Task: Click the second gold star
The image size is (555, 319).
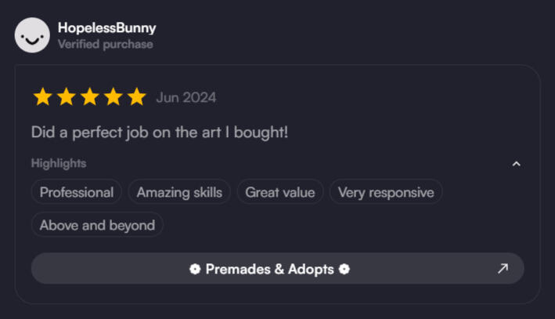Action: click(x=66, y=97)
